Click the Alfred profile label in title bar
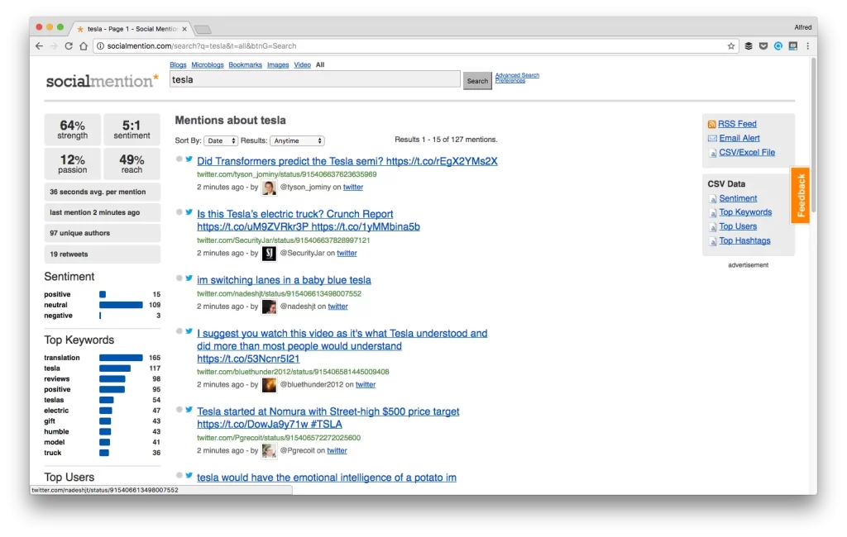This screenshot has height=537, width=847. pos(802,27)
